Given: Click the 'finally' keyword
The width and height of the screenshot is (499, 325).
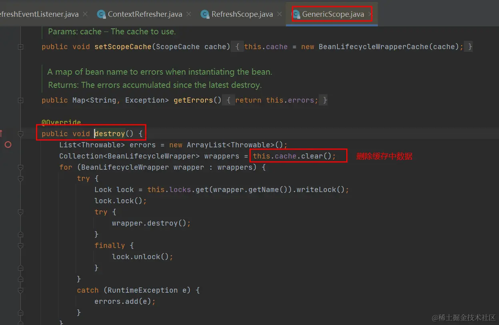Looking at the screenshot, I should pos(110,246).
